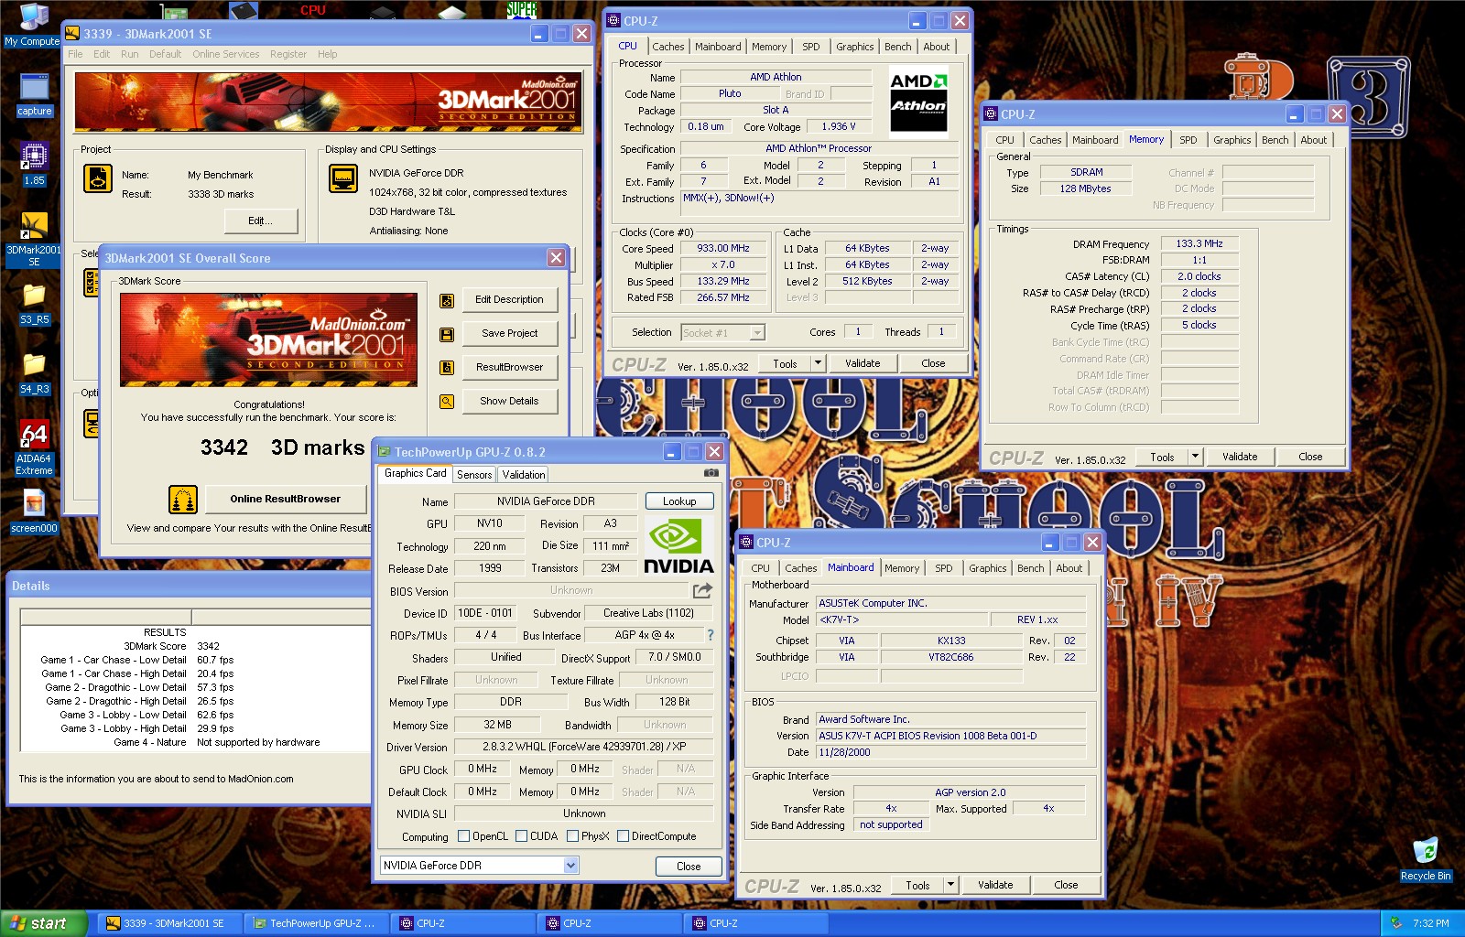The width and height of the screenshot is (1465, 937).
Task: Click the Edit Description icon
Action: pyautogui.click(x=447, y=300)
